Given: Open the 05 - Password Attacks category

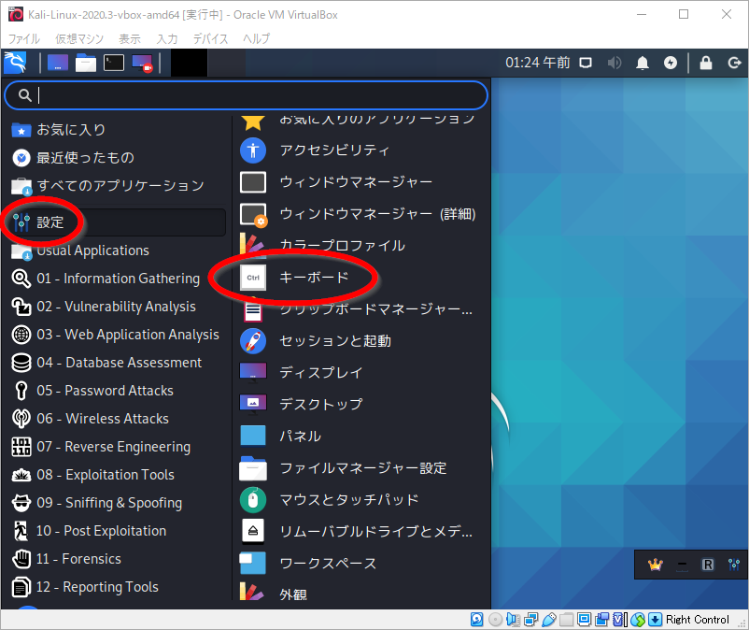Looking at the screenshot, I should (x=118, y=391).
